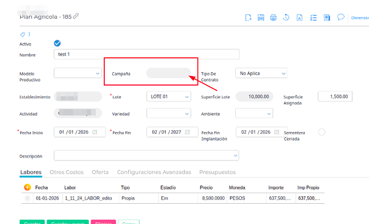Remove the 01-01-2026 labor row with the X
Viewport: 369px width, 224px height.
[27, 198]
